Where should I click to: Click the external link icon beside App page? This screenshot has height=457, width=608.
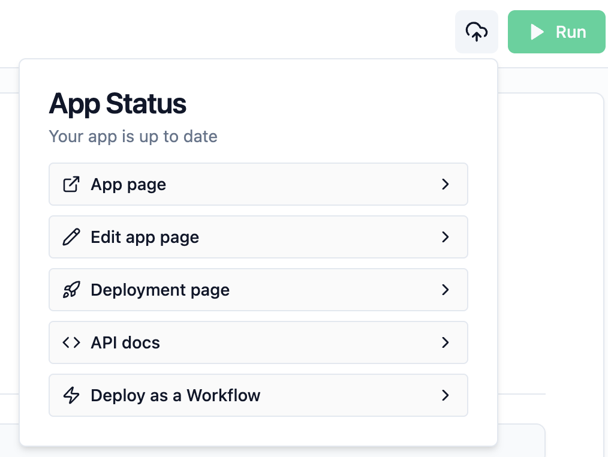(x=71, y=184)
